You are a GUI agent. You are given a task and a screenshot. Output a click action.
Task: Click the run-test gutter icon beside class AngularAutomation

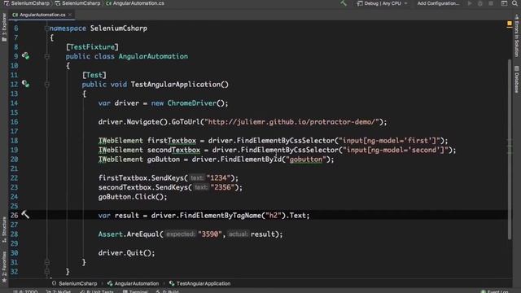(x=25, y=56)
